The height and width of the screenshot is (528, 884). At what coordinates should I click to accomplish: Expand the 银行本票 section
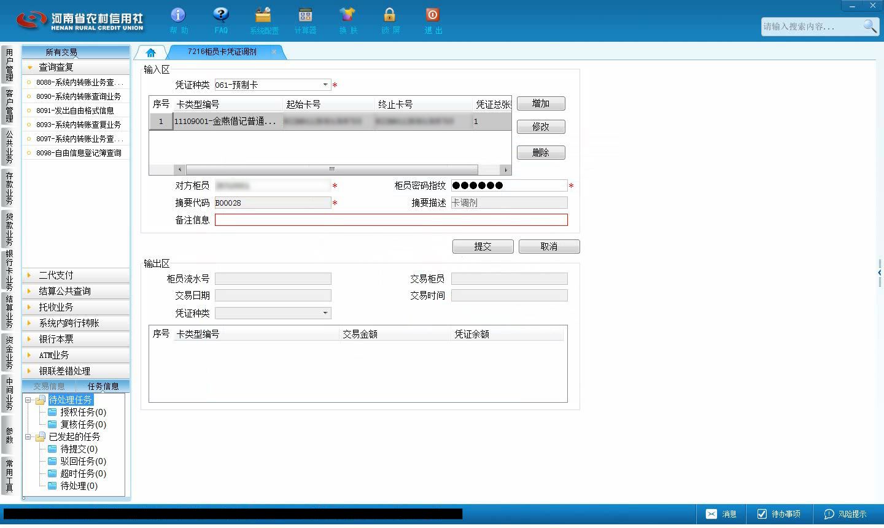(76, 339)
